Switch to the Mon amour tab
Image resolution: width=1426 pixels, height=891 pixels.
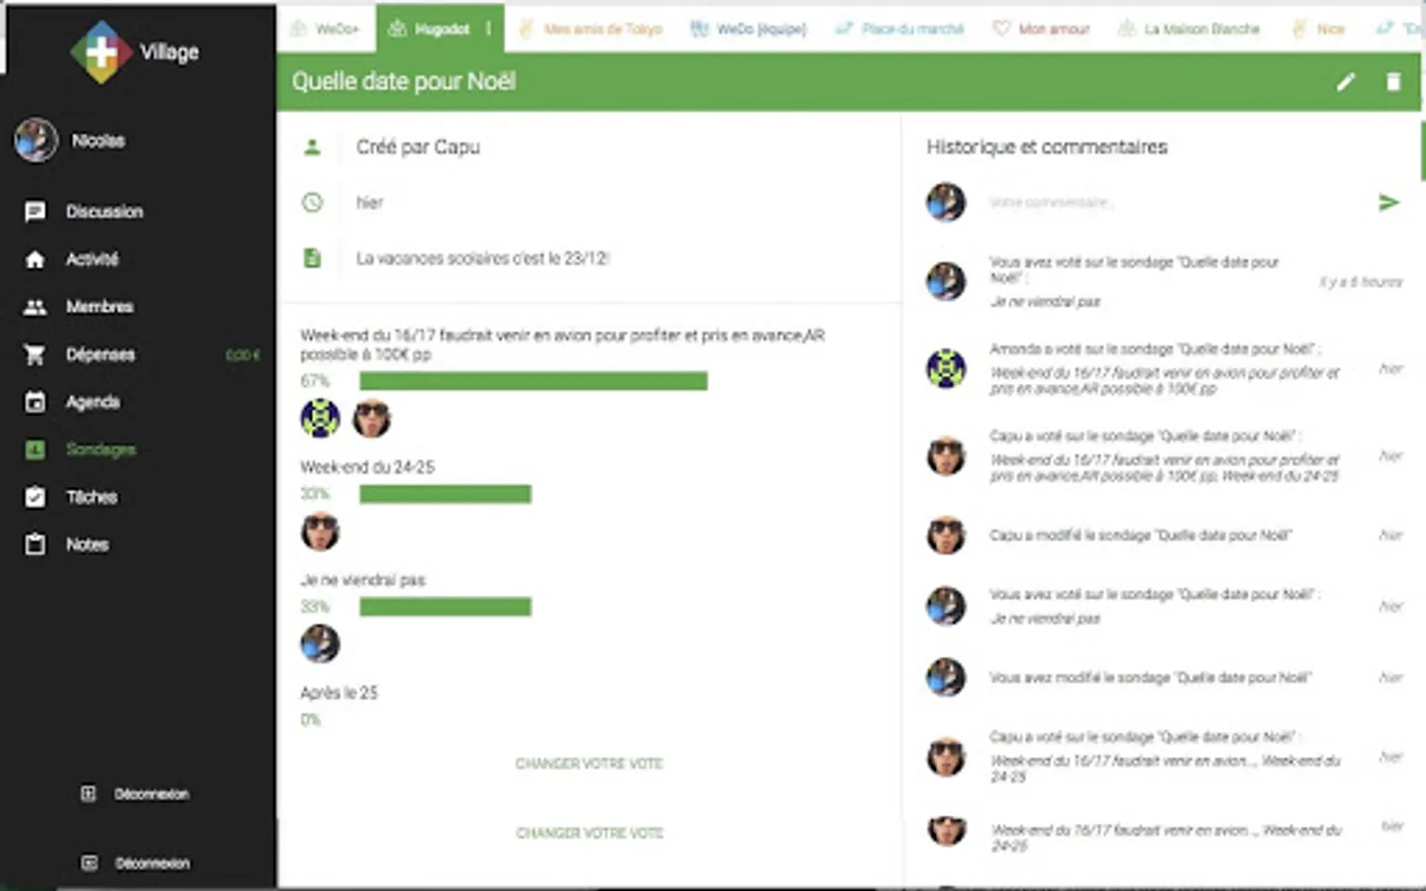1041,29
